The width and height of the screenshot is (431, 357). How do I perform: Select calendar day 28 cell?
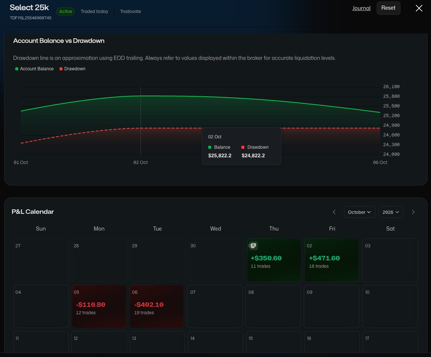pos(99,260)
